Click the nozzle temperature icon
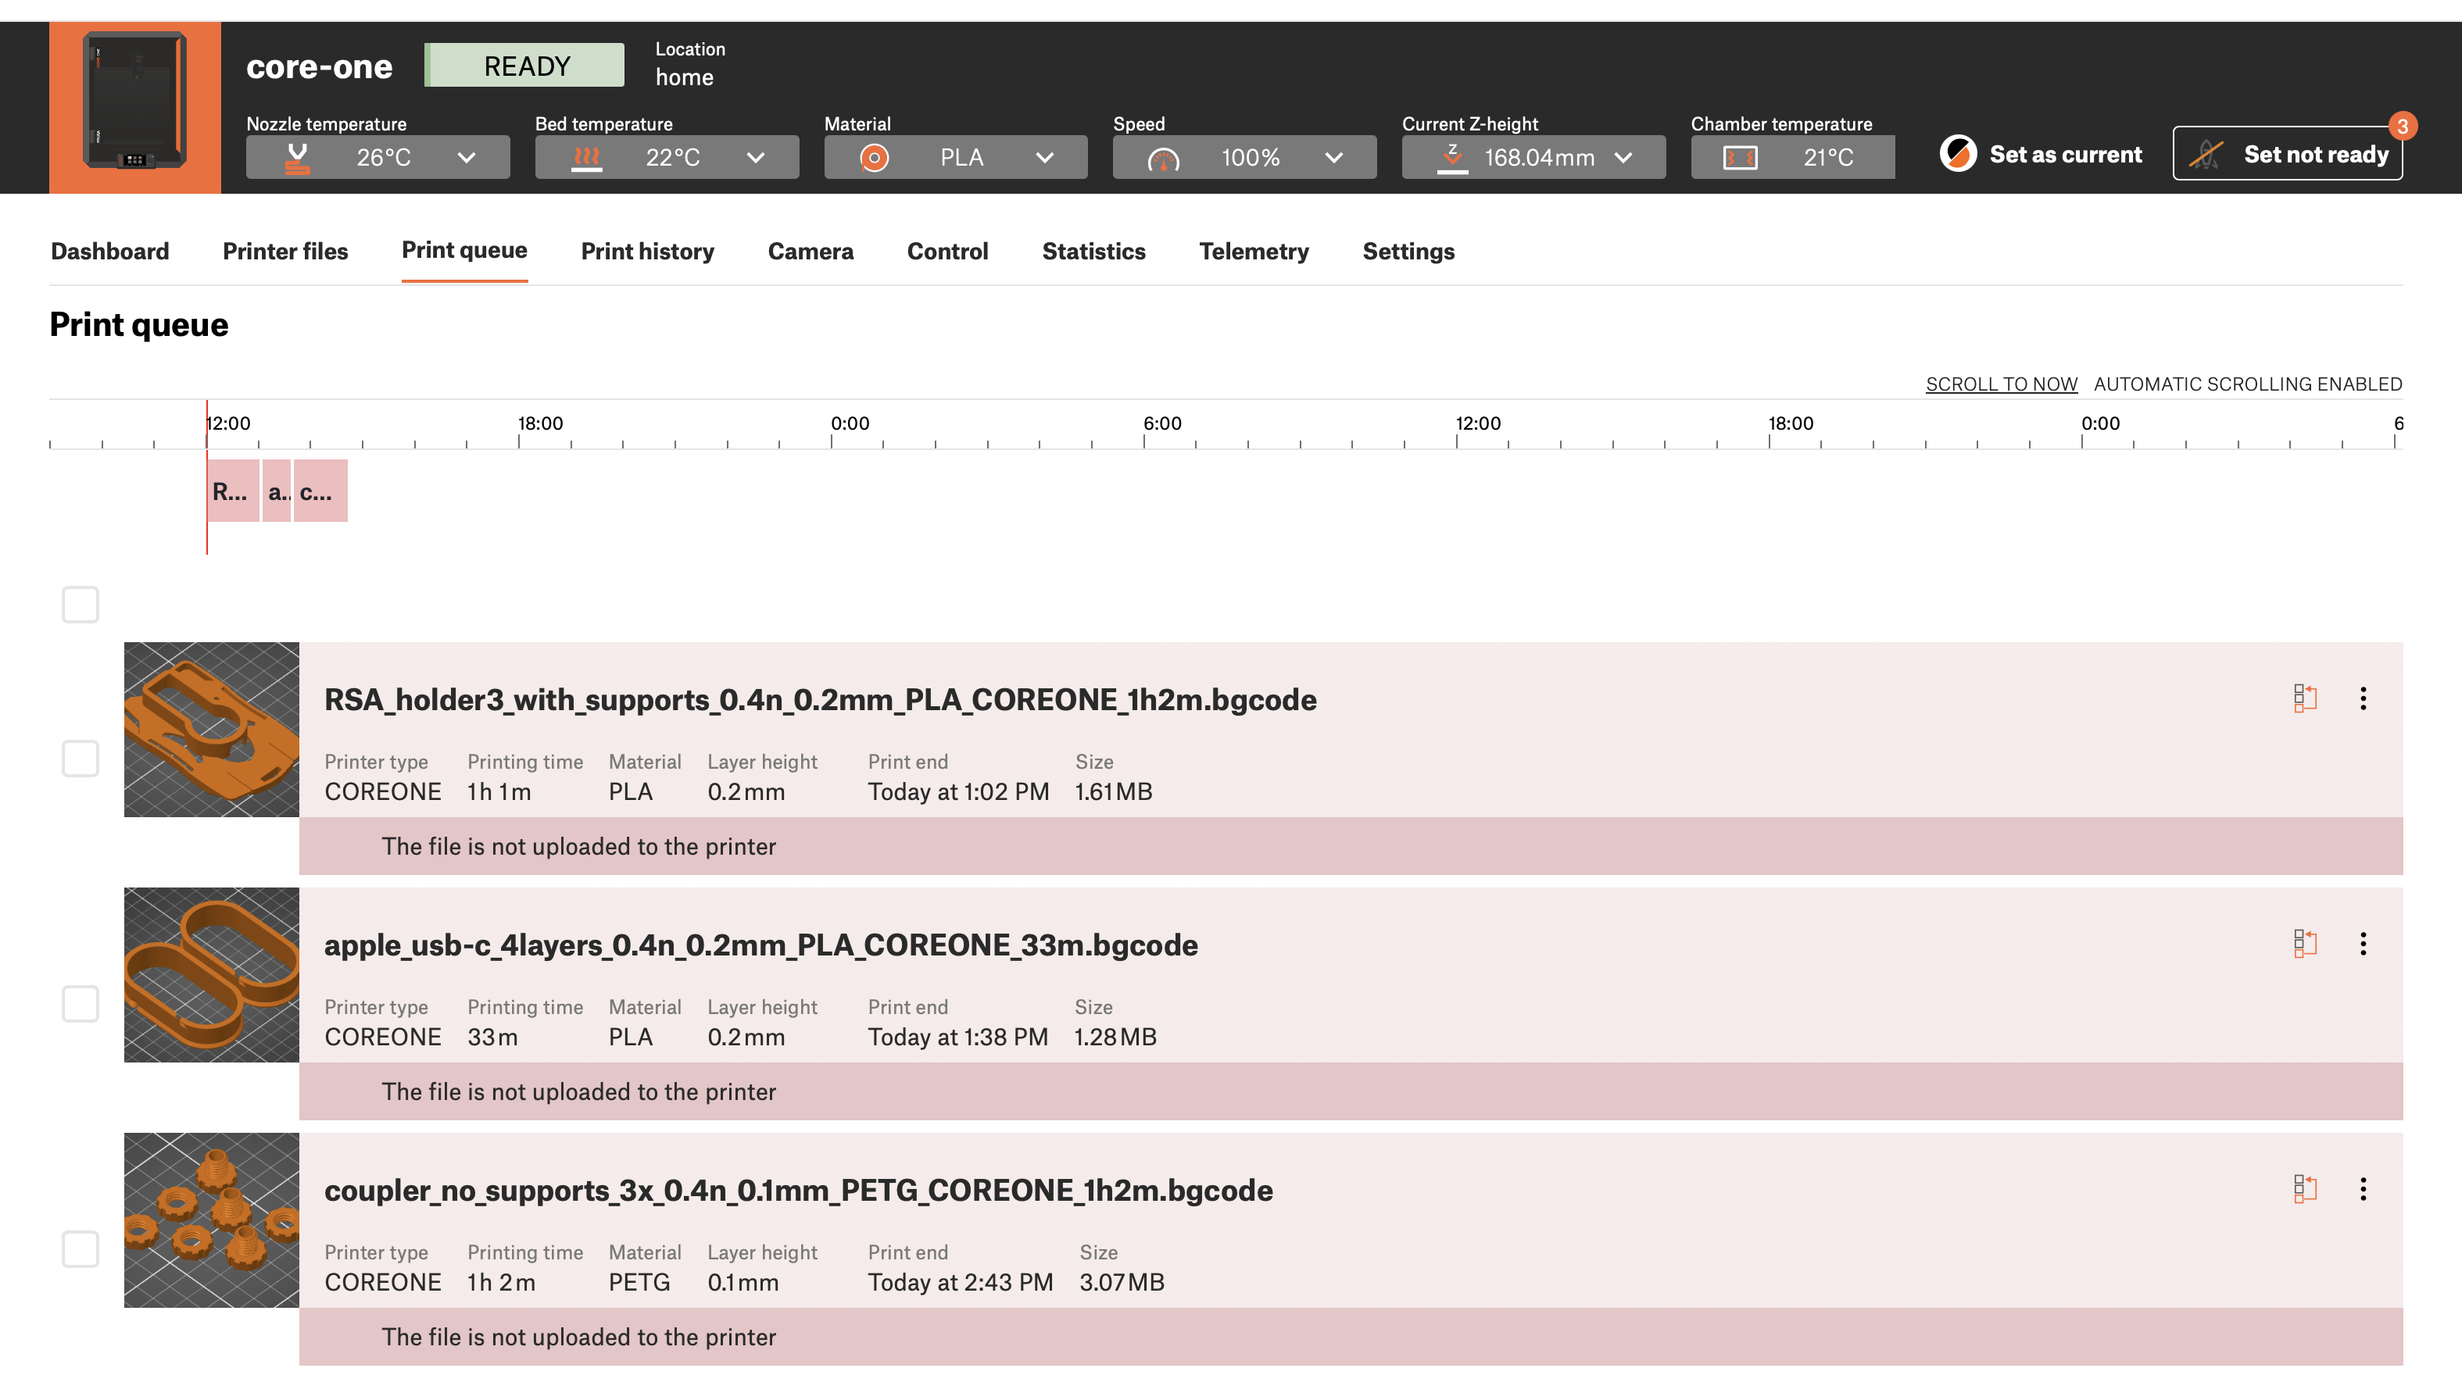The image size is (2462, 1375). pyautogui.click(x=297, y=158)
